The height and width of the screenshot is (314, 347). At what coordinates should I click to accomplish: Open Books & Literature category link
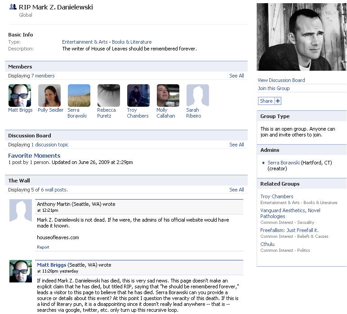click(132, 42)
